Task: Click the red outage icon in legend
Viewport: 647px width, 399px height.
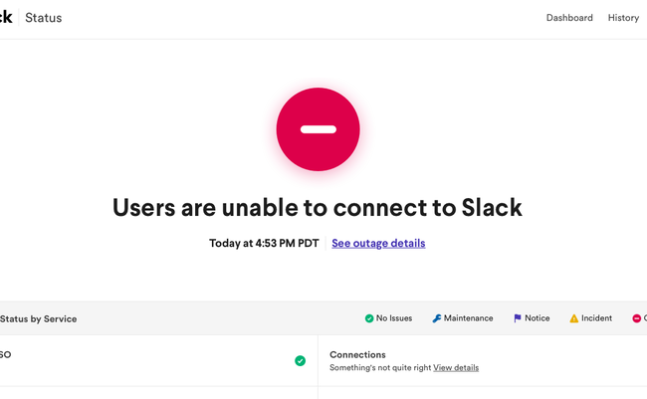Action: point(637,318)
